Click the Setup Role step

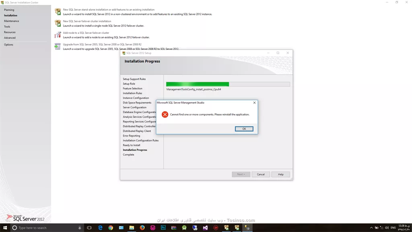[x=129, y=84]
